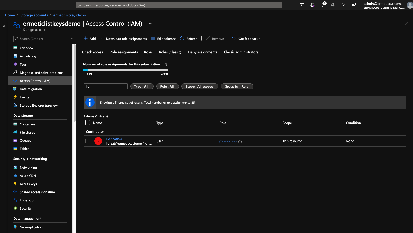The width and height of the screenshot is (413, 233).
Task: Click the Add role assignment button
Action: click(x=90, y=39)
